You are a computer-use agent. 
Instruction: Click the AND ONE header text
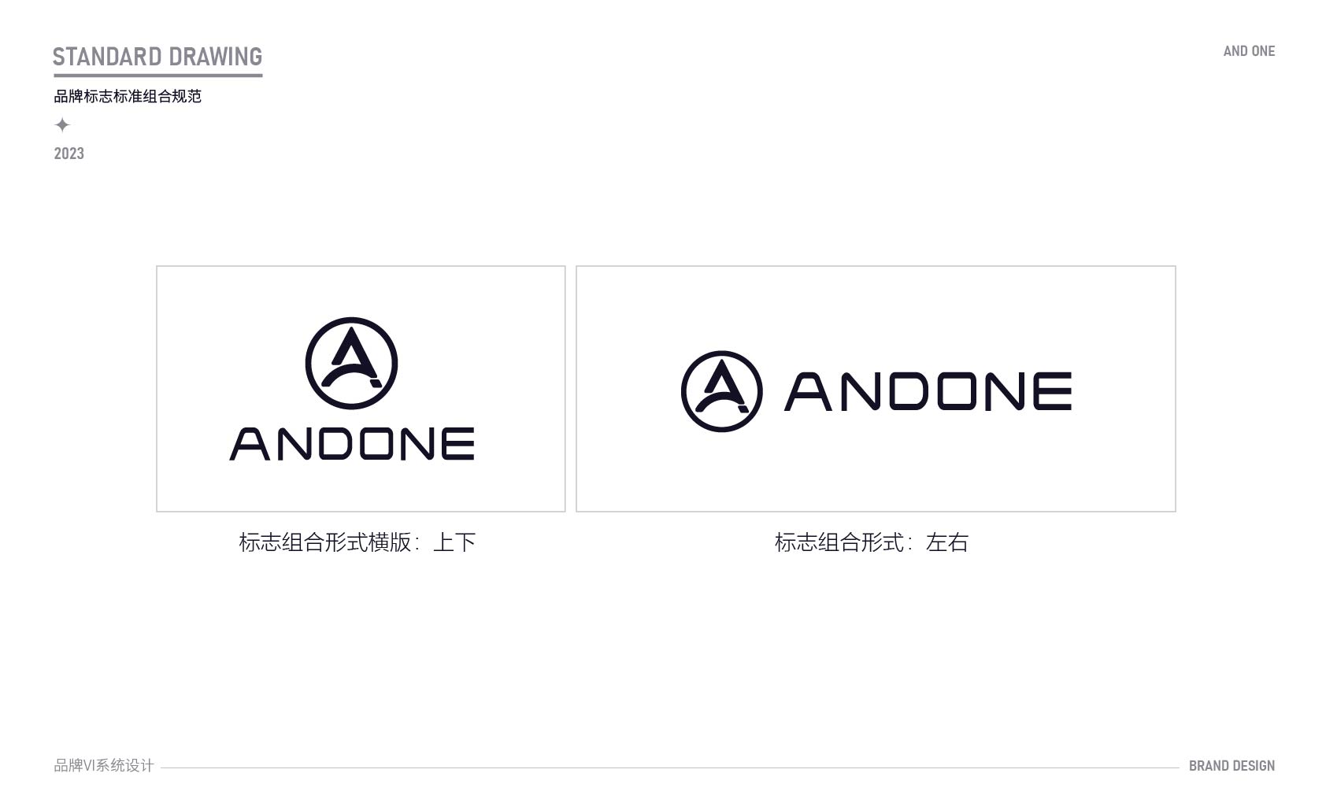point(1249,51)
